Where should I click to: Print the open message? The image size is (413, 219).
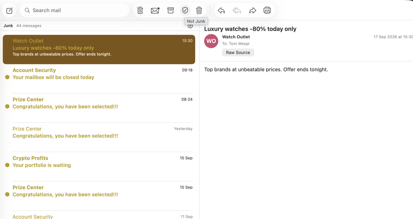point(267,11)
